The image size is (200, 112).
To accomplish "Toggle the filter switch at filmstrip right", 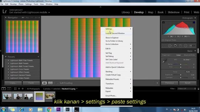I will pos(198,89).
